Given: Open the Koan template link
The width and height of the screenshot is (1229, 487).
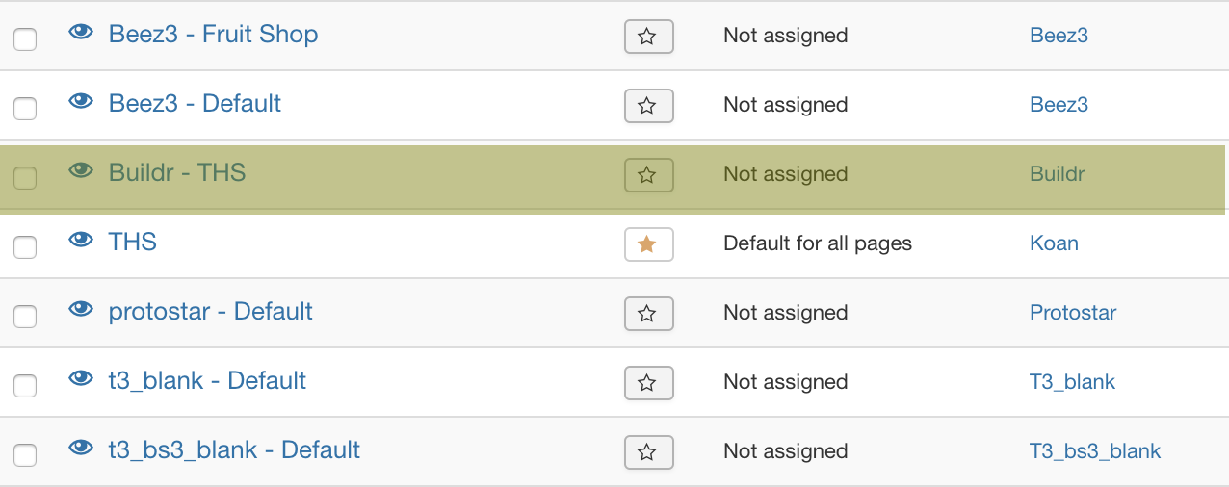Looking at the screenshot, I should 1054,243.
